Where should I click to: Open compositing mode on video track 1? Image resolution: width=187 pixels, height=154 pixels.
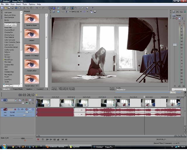27,103
